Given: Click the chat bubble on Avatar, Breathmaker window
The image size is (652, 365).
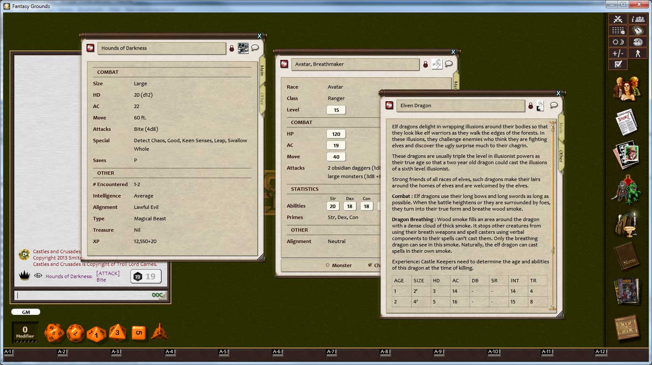Looking at the screenshot, I should 449,64.
